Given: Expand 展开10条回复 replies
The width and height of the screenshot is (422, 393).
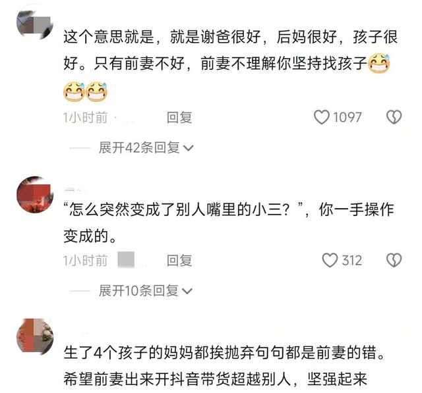Looking at the screenshot, I should (x=146, y=291).
